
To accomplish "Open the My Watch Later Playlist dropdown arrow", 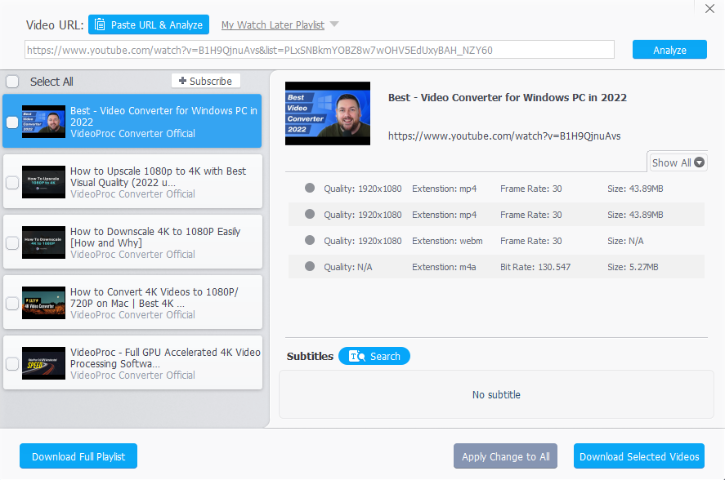I will [334, 24].
